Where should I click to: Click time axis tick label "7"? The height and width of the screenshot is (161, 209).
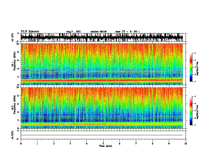coord(136,144)
